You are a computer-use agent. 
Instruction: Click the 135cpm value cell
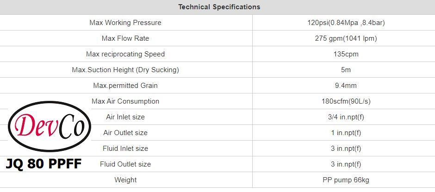point(343,54)
